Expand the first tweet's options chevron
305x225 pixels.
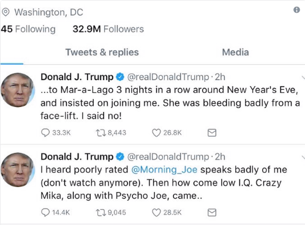303,77
